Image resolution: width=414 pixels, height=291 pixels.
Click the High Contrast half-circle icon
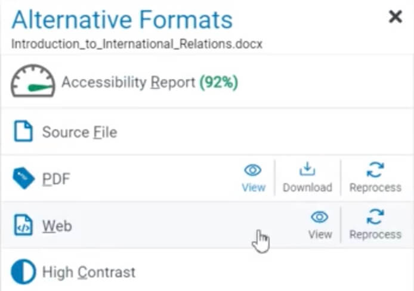click(23, 272)
